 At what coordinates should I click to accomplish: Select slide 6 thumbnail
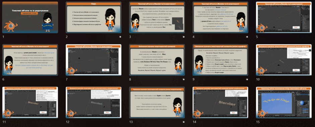(x=30, y=60)
